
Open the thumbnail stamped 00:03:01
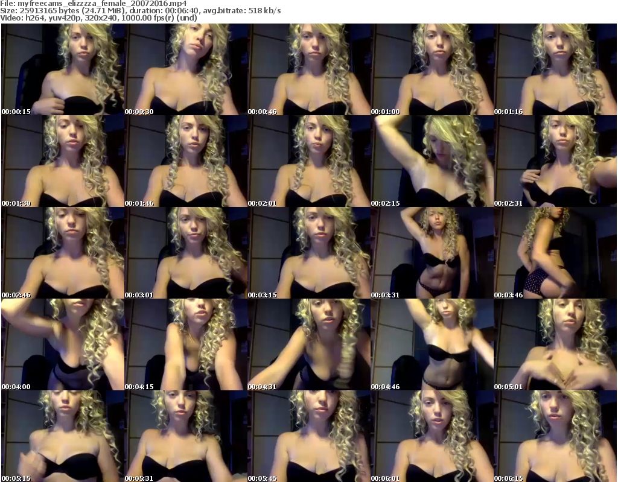[186, 253]
